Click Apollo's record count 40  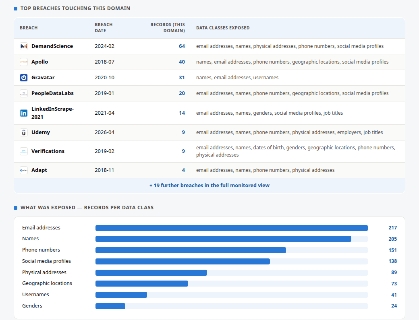[x=182, y=62]
